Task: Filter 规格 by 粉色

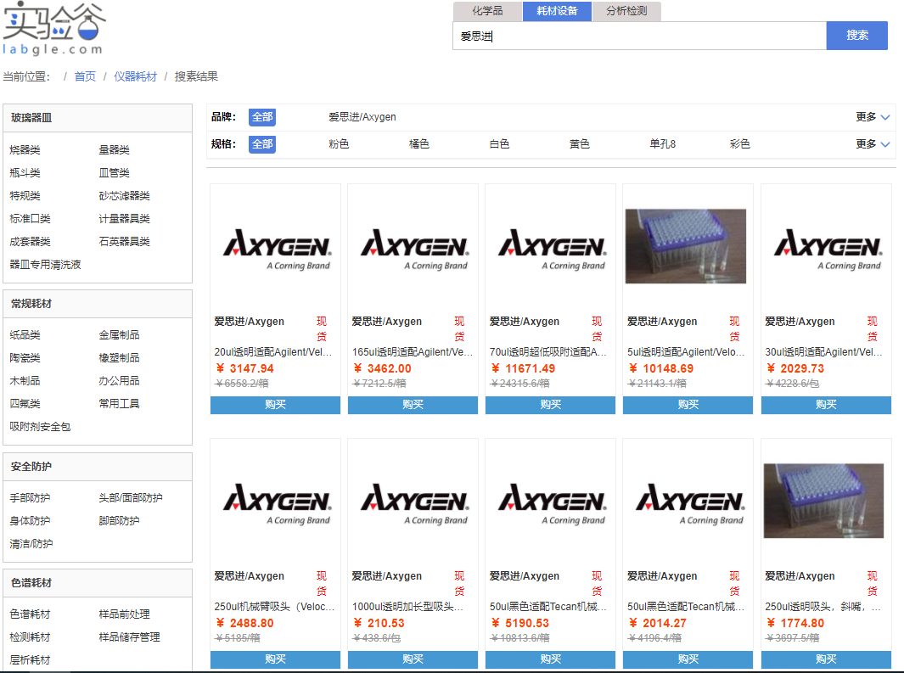Action: (x=339, y=144)
